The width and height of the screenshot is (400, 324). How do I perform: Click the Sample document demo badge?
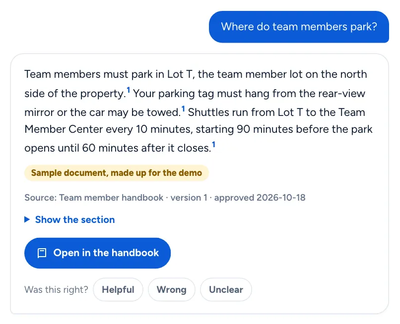[x=117, y=173]
